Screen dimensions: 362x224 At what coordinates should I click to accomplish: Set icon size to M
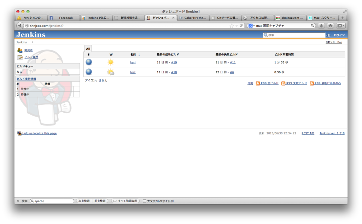103,81
